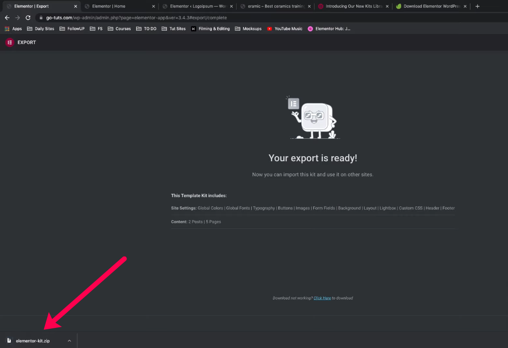The height and width of the screenshot is (348, 508).
Task: Click the EXPORT page title
Action: coord(27,43)
